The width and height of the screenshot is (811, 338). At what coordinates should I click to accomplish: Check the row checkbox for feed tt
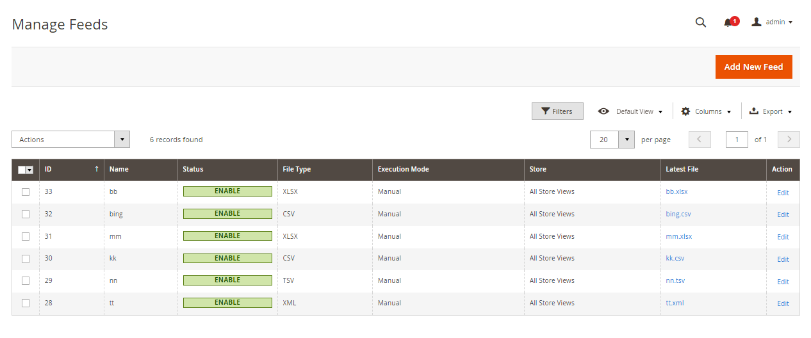[26, 303]
